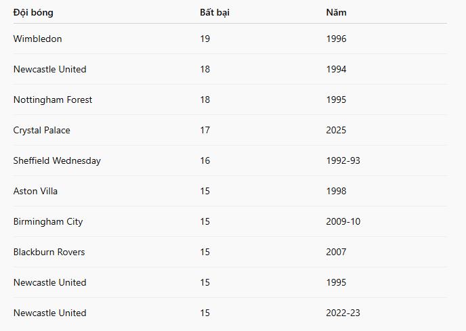
Task: Click the Blackburn Rovers team cell
Action: coord(49,252)
